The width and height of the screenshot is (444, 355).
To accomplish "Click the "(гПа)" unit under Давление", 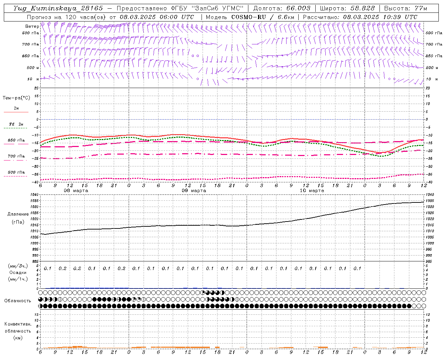I will pyautogui.click(x=18, y=222).
